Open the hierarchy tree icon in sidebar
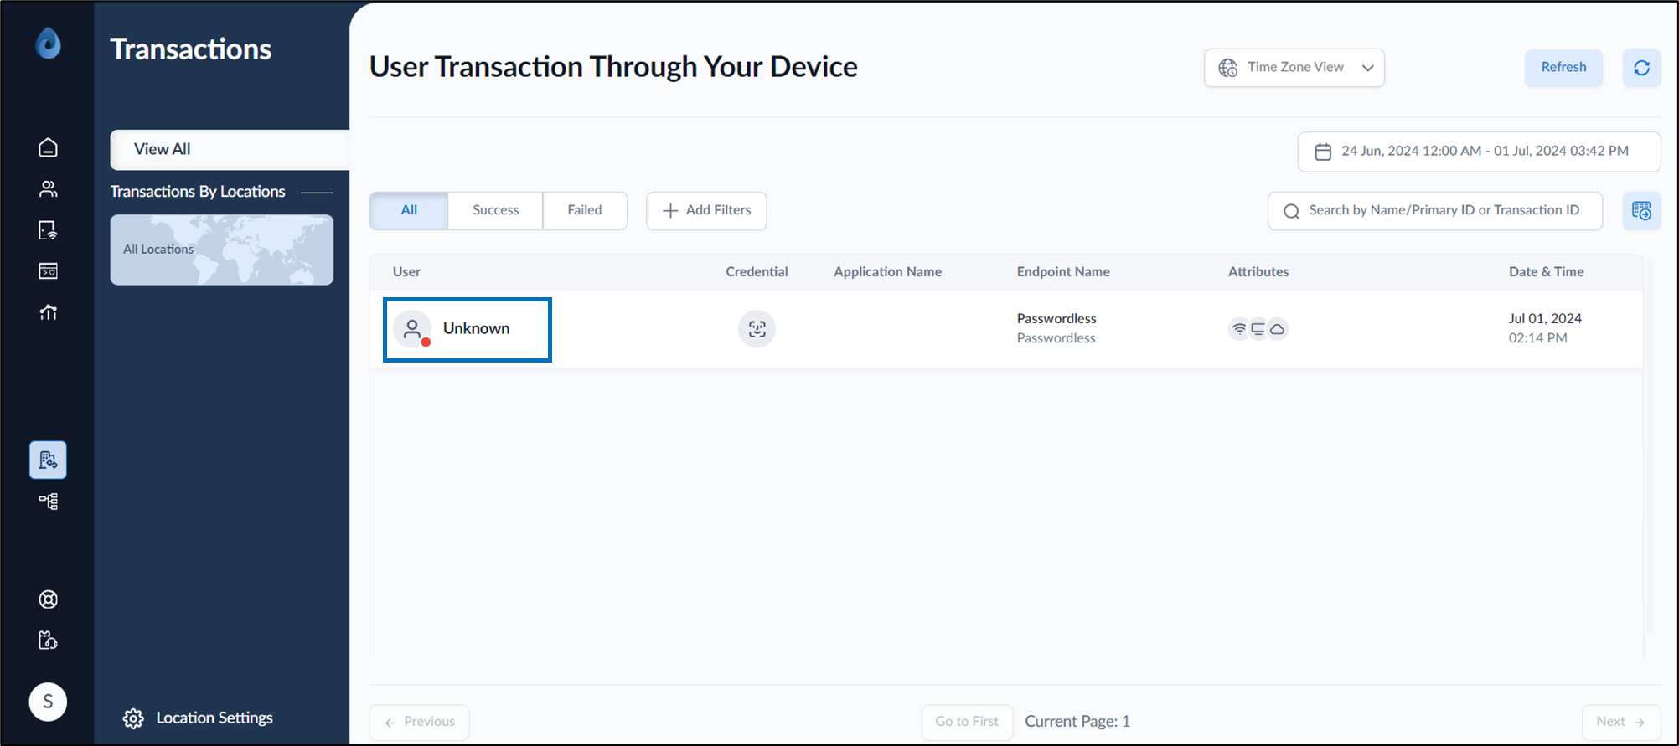The image size is (1679, 746). (48, 501)
